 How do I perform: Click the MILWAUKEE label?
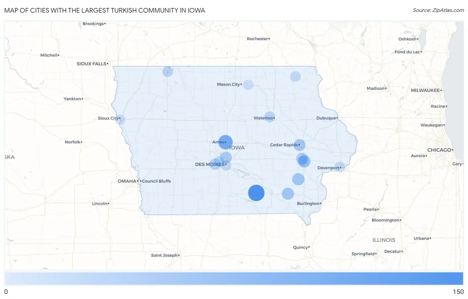pos(425,90)
